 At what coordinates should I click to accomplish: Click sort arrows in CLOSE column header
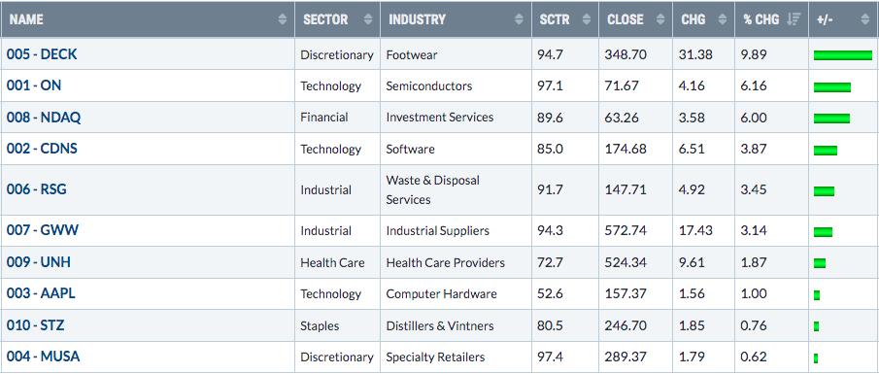(x=660, y=19)
